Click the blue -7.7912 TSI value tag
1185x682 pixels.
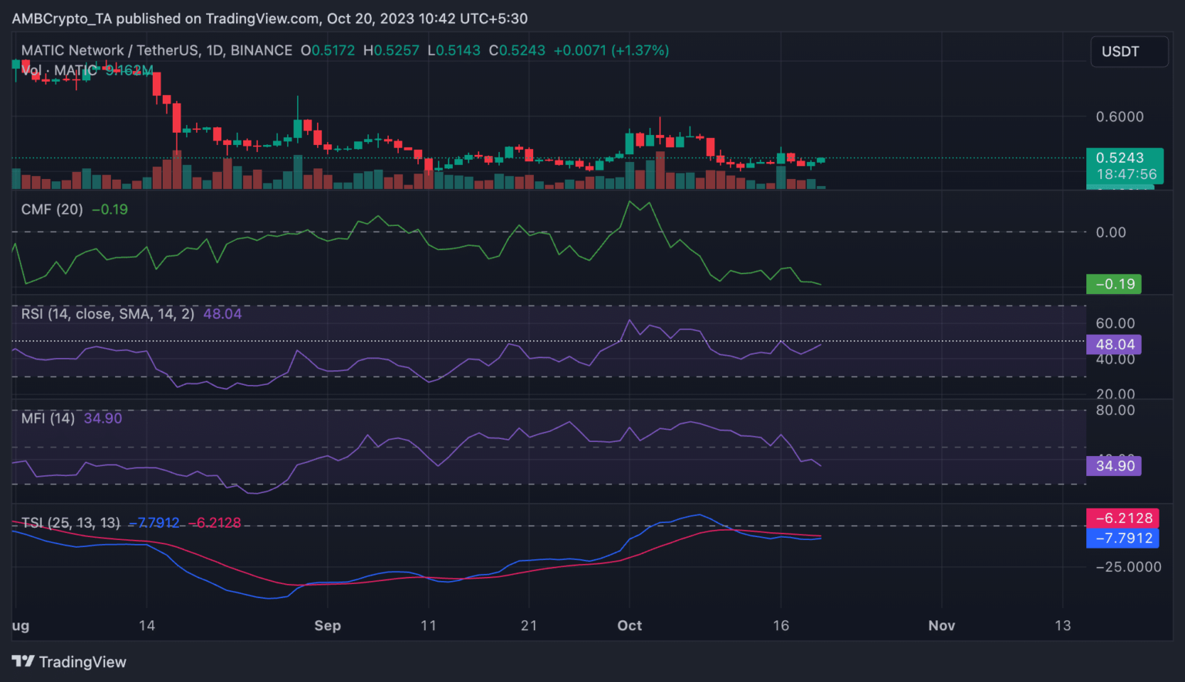tap(1123, 538)
